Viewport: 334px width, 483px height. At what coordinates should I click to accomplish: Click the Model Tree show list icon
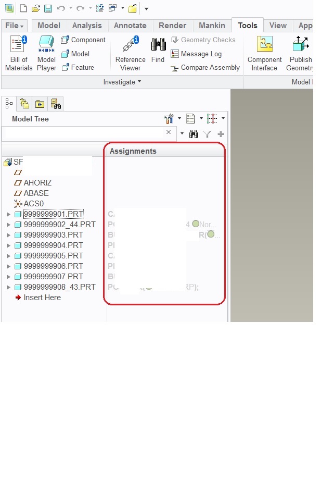(x=190, y=118)
